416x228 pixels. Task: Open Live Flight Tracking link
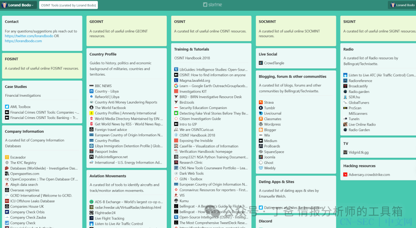pyautogui.click(x=109, y=218)
